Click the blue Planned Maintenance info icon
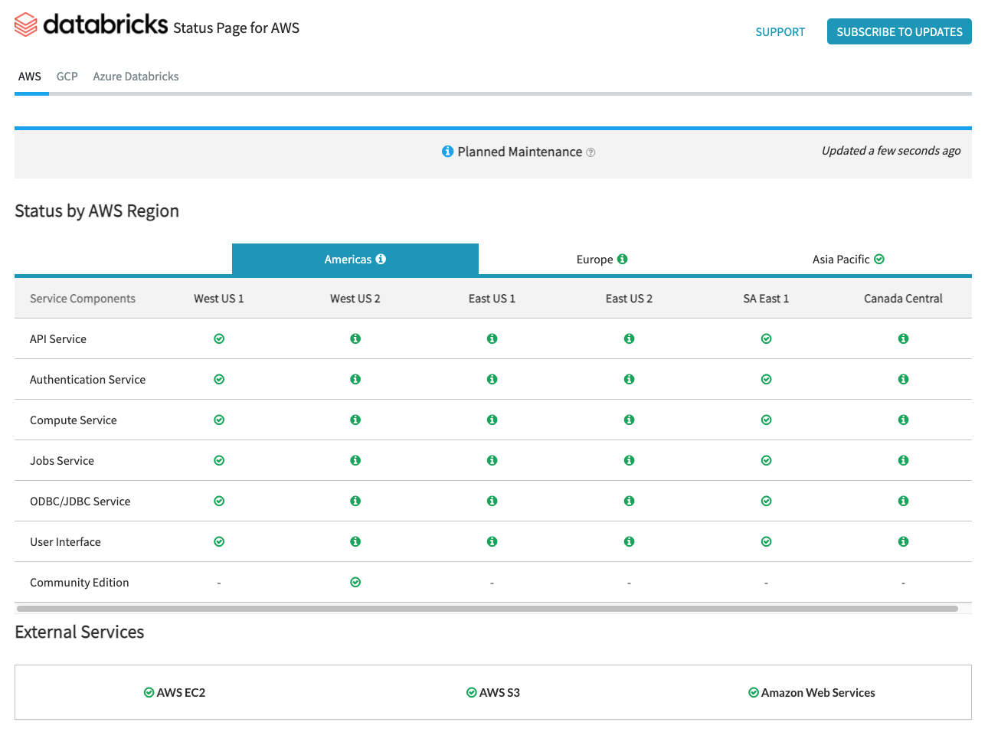This screenshot has height=732, width=988. point(447,152)
